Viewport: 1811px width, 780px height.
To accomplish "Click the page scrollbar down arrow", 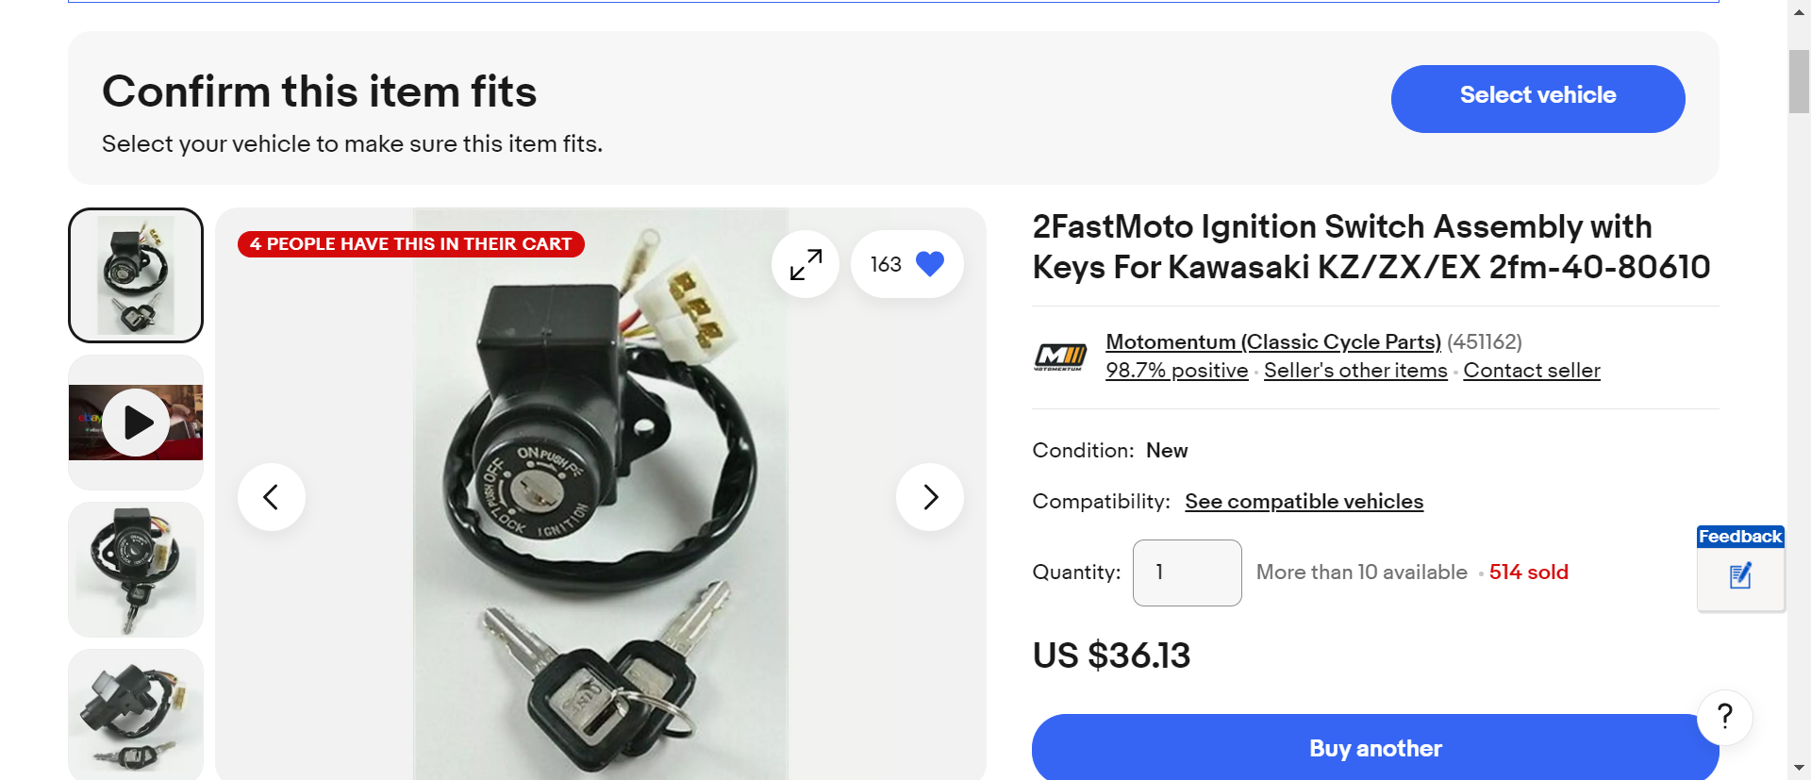I will (x=1799, y=768).
